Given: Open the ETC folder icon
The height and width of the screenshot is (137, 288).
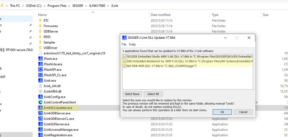Looking at the screenshot, I should [40, 20].
